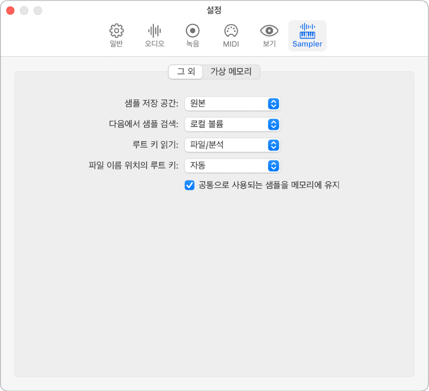Viewport: 429px width, 391px height.
Task: Click the green zoom button
Action: click(x=38, y=9)
